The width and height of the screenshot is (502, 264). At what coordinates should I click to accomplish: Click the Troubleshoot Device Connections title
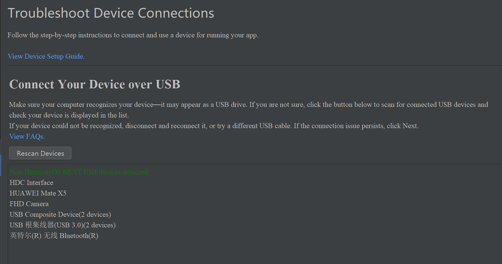tap(111, 13)
